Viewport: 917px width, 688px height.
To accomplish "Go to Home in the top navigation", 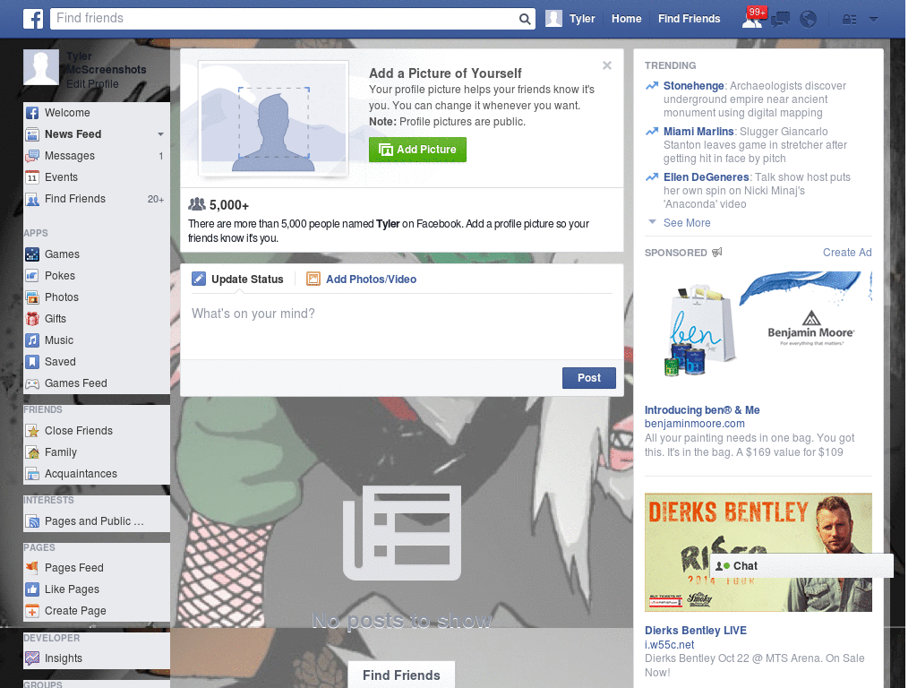I will pyautogui.click(x=626, y=18).
